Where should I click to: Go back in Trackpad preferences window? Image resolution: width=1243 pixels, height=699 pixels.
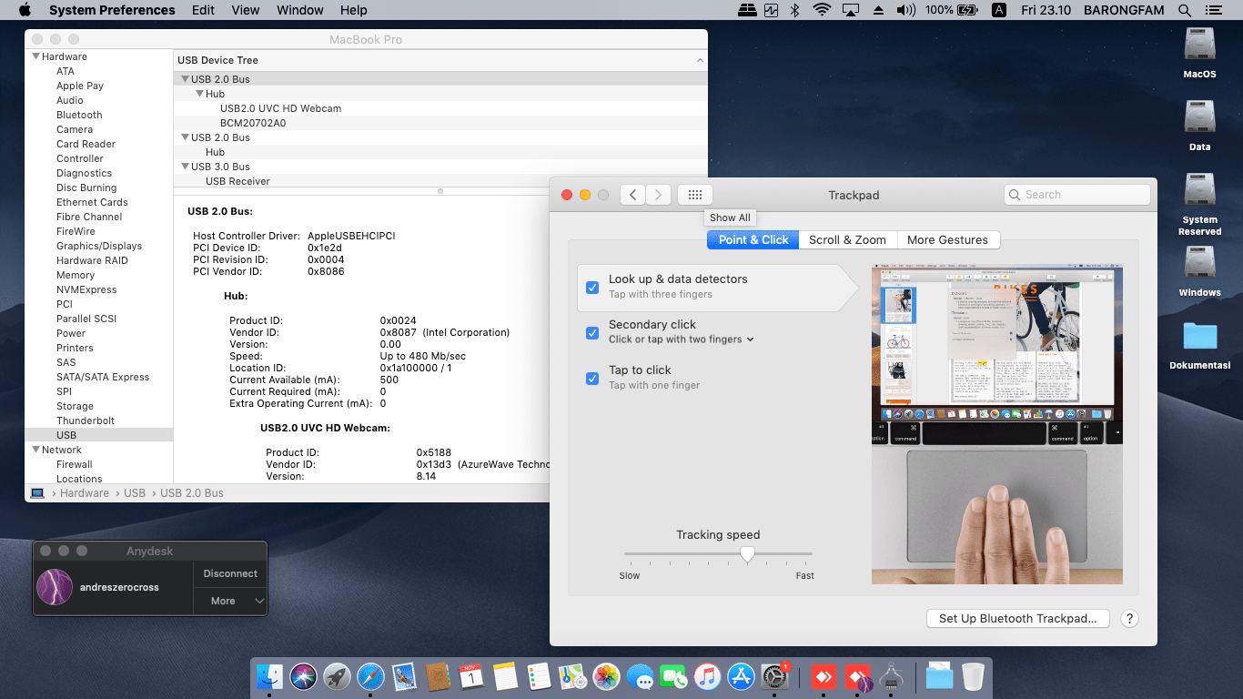(633, 195)
